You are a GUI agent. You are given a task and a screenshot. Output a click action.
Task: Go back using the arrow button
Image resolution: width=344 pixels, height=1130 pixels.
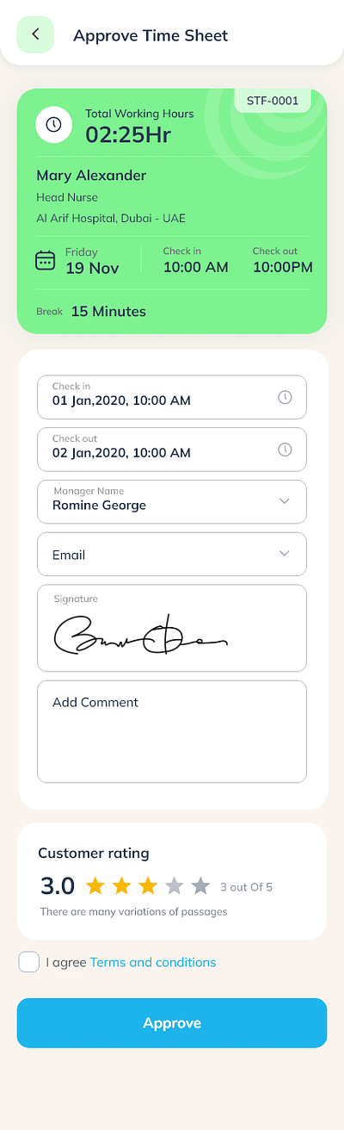[x=35, y=34]
